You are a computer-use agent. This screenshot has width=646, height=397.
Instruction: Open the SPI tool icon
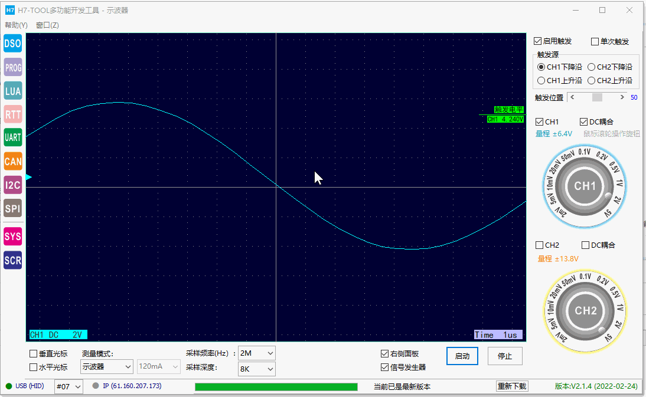click(x=13, y=208)
